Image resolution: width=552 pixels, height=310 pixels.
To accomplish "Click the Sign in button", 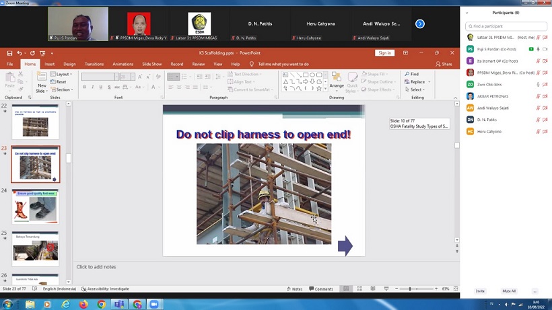I will pyautogui.click(x=384, y=52).
